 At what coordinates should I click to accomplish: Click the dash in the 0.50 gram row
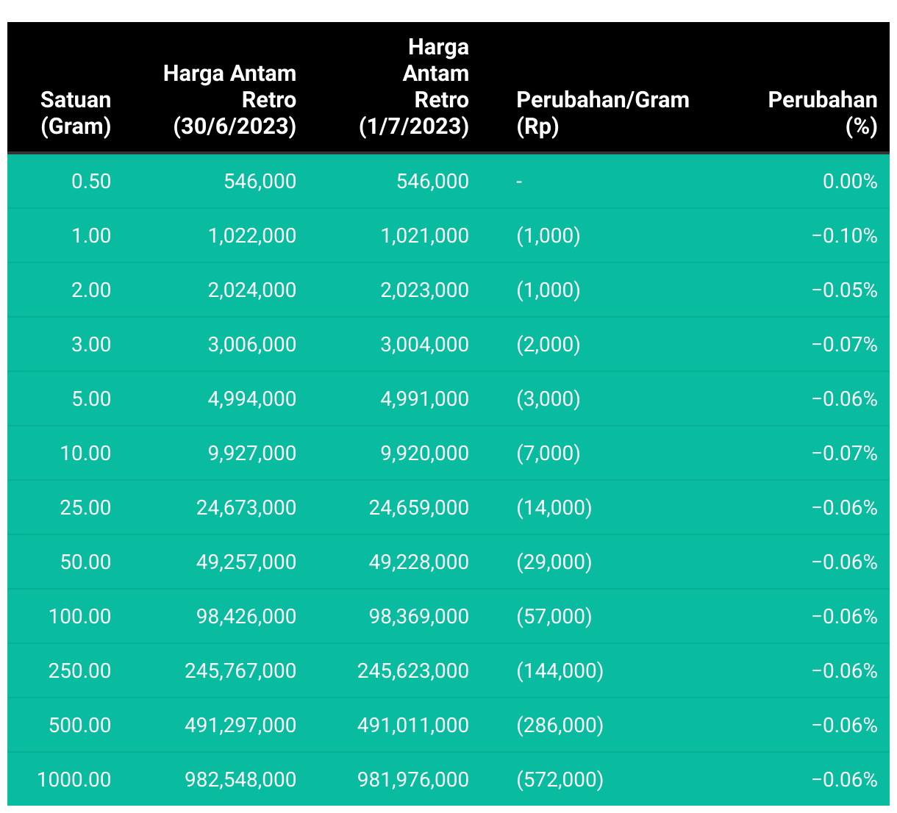point(519,182)
